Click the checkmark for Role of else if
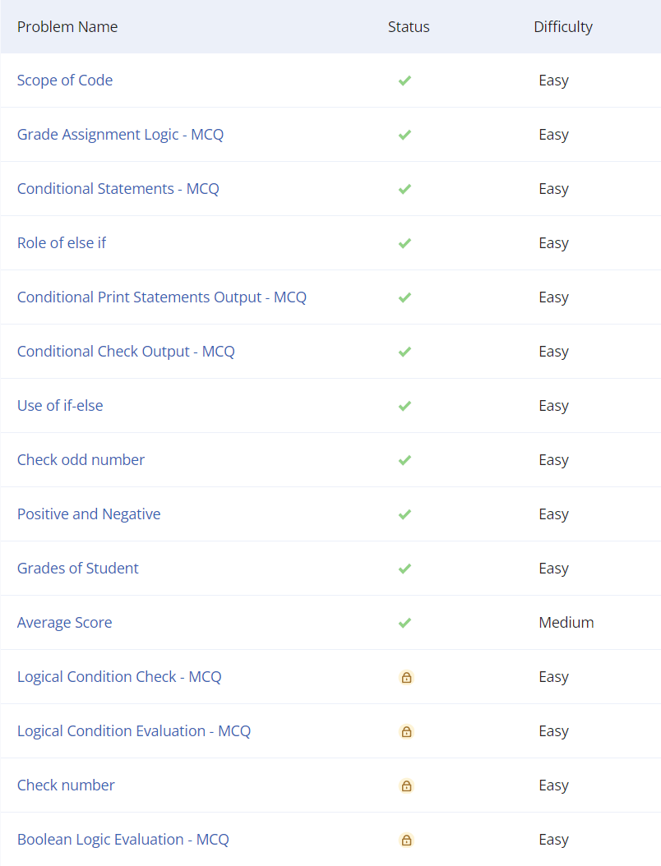Viewport: 661px width, 866px height. [404, 243]
